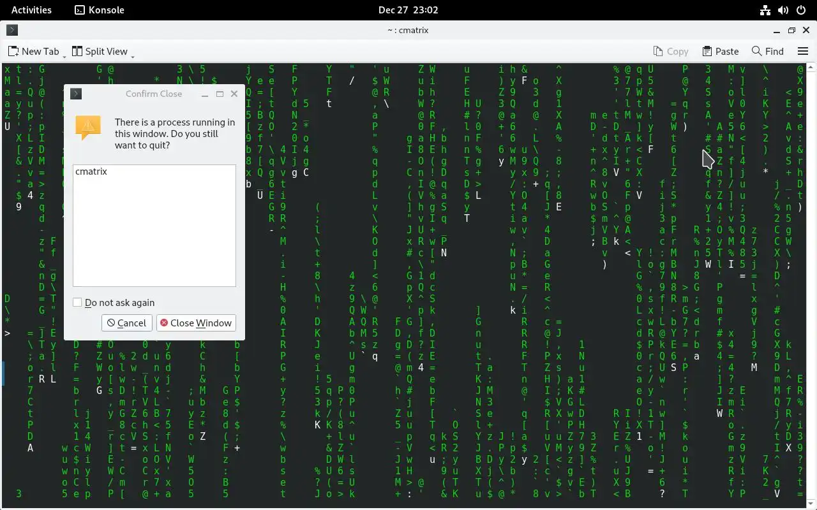Click the Konsole window terminal icon
Viewport: 817px width, 510px height.
[x=11, y=30]
